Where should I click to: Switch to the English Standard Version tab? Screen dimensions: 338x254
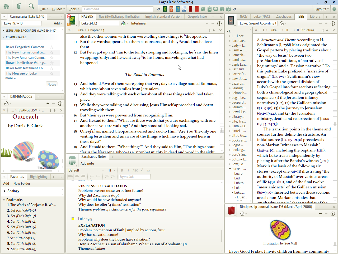163,16
